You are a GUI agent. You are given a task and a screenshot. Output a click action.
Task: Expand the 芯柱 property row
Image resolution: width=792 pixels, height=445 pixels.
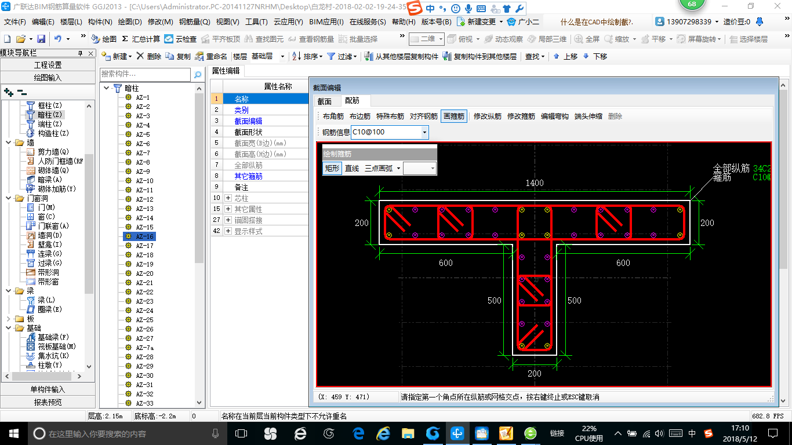[228, 198]
